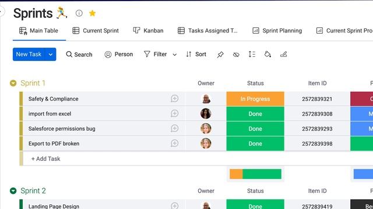Image resolution: width=373 pixels, height=209 pixels.
Task: Click Sprint 1 Item ID column header
Action: (317, 83)
